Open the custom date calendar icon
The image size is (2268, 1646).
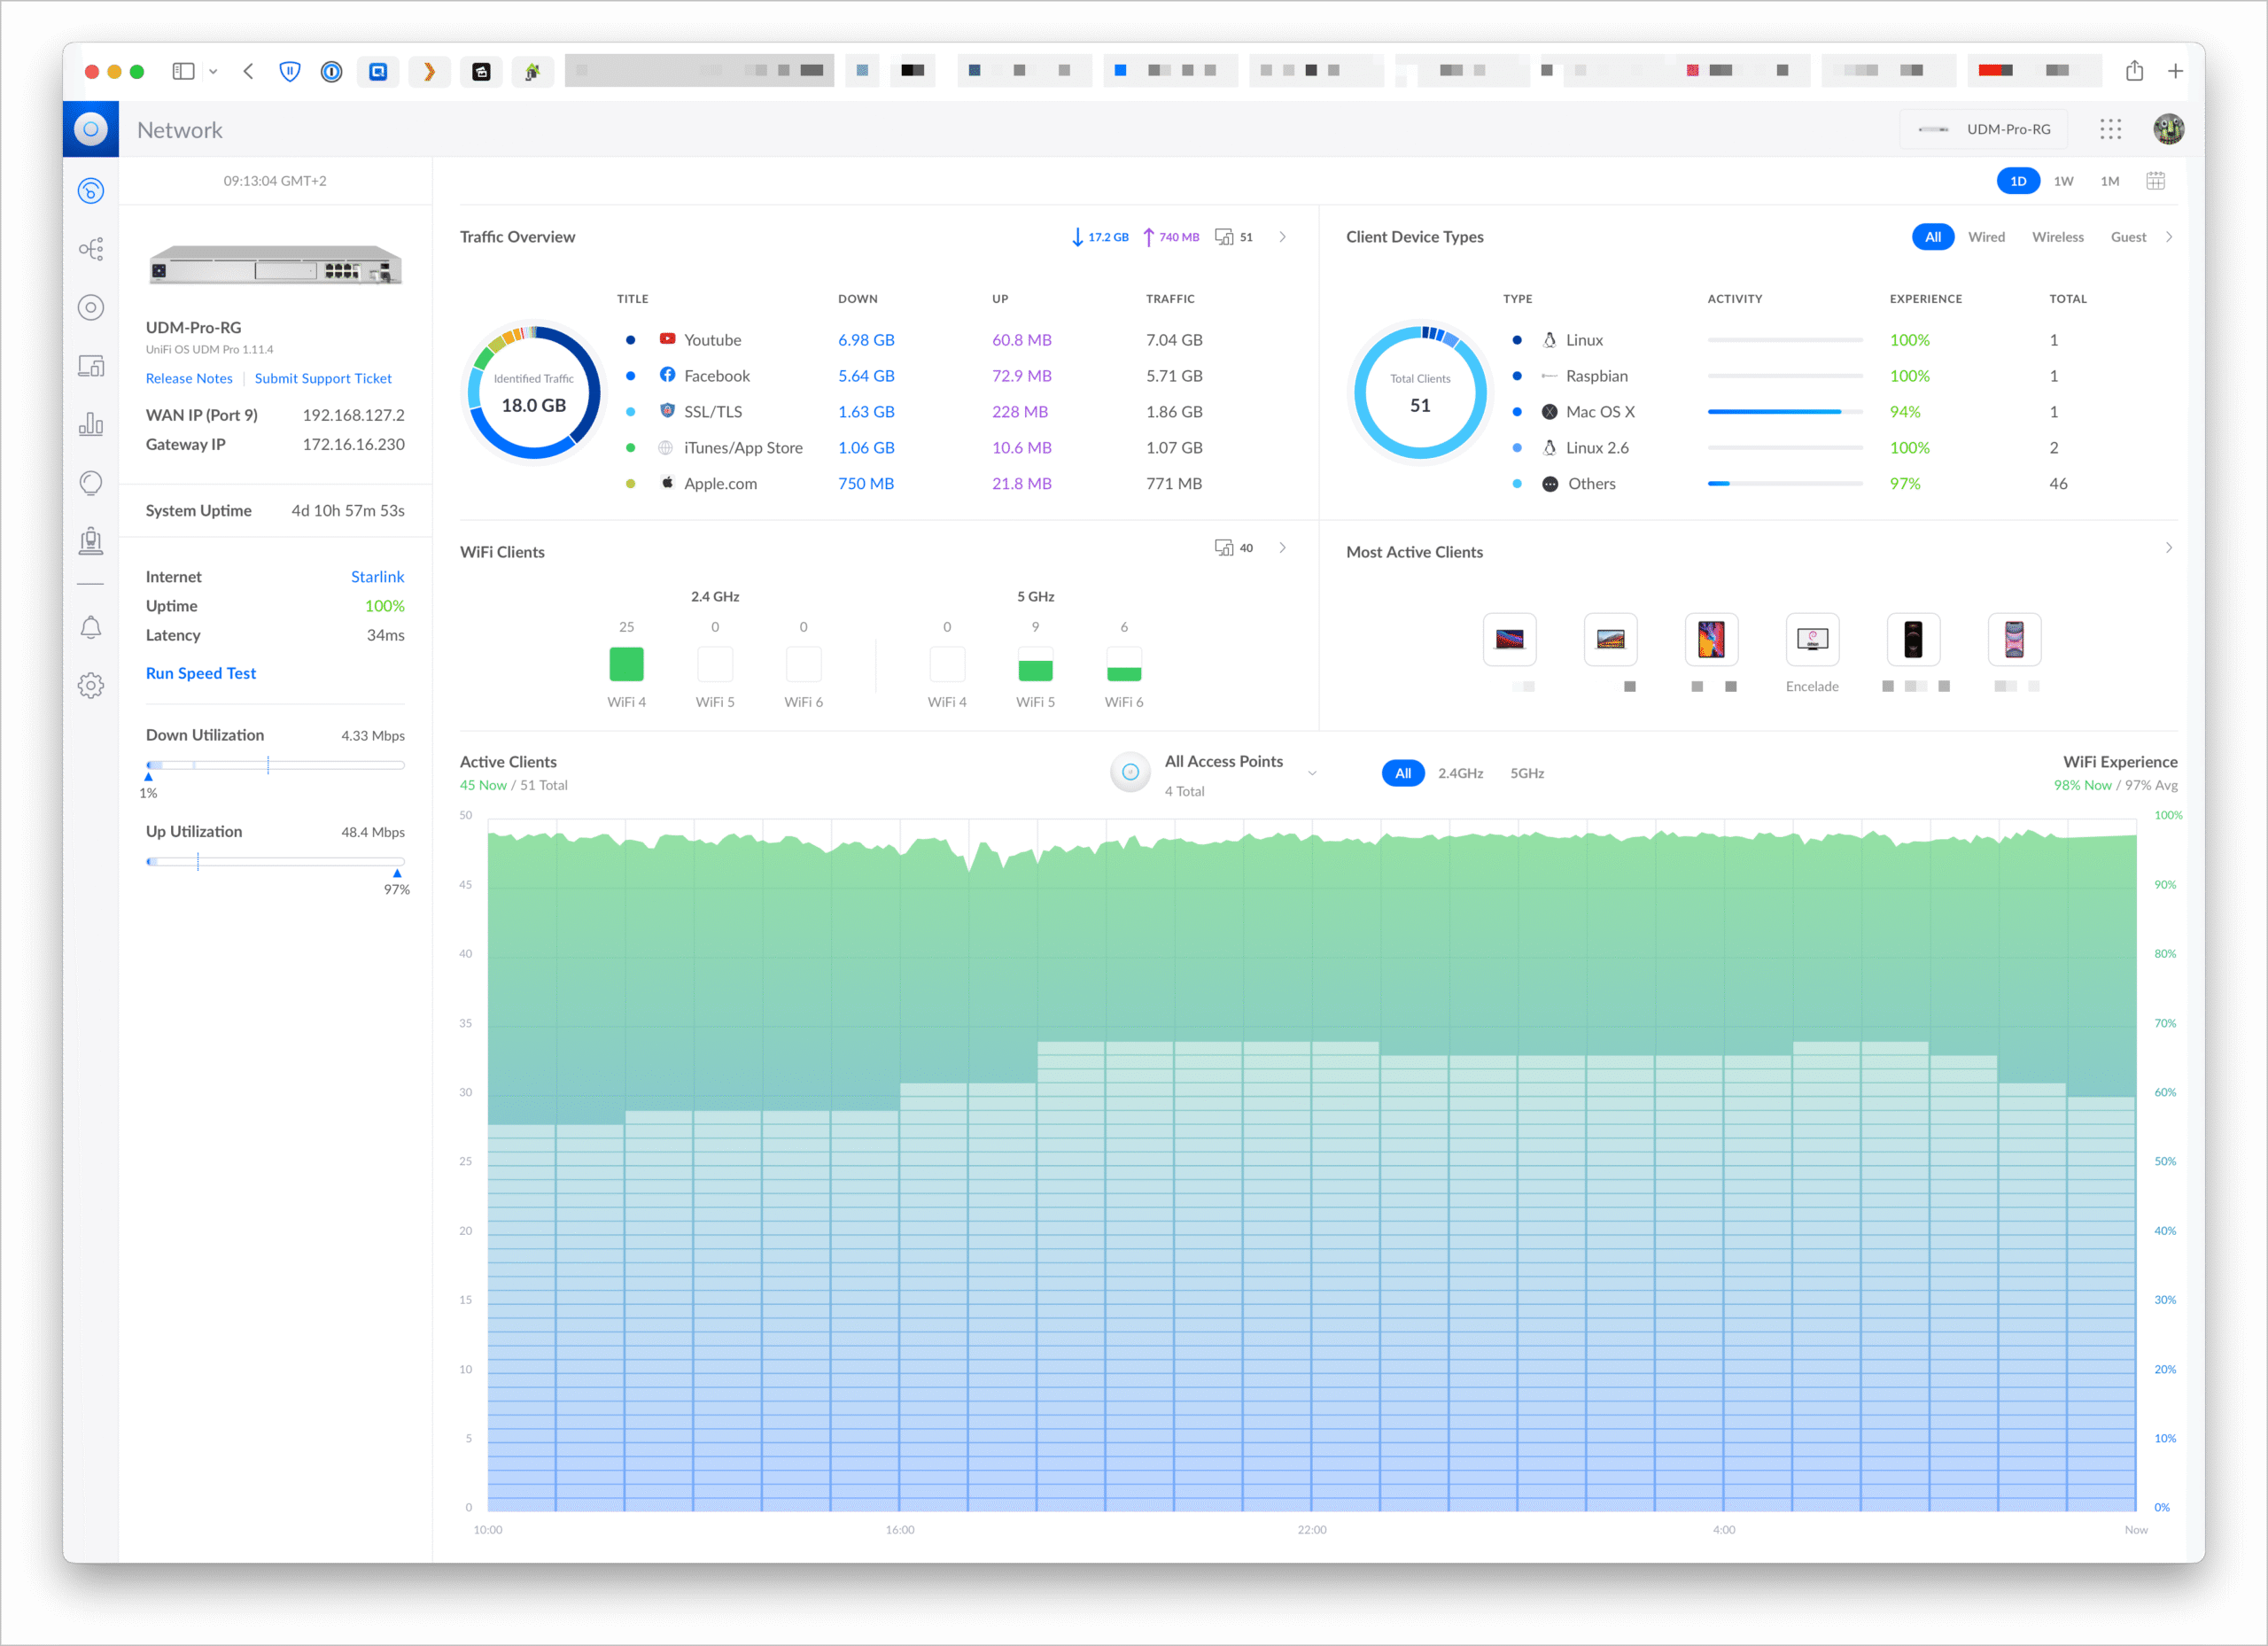[x=2155, y=181]
